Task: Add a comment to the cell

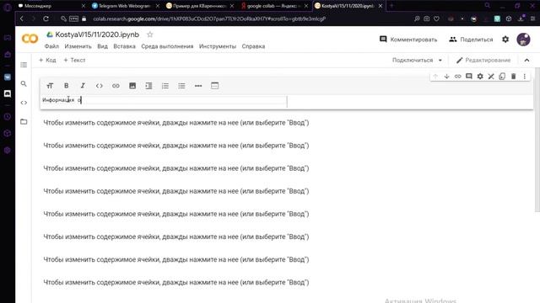Action: pyautogui.click(x=469, y=77)
